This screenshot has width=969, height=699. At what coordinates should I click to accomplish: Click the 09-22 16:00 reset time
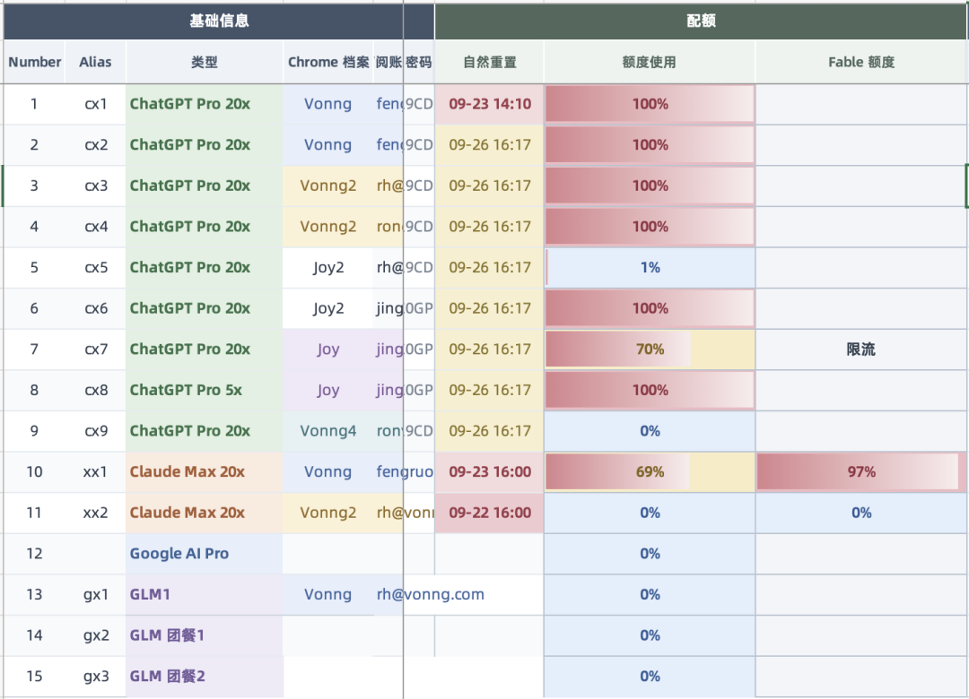[x=490, y=513]
